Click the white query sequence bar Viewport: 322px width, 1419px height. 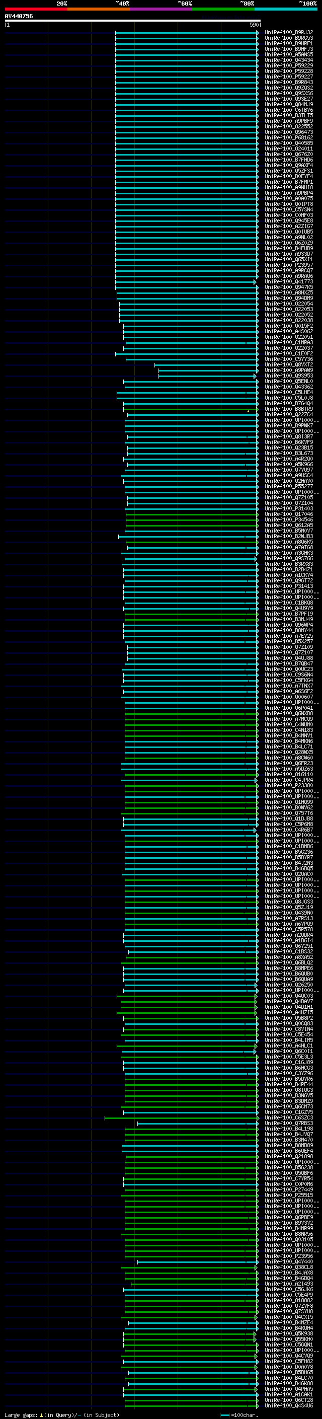tap(133, 21)
